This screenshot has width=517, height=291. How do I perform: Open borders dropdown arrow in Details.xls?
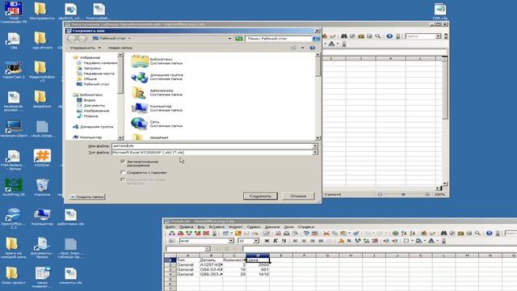pyautogui.click(x=412, y=241)
